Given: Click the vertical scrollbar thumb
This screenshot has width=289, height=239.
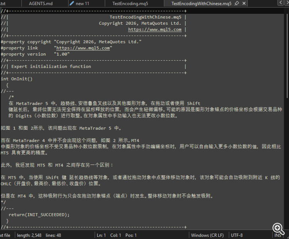Looking at the screenshot, I should coord(288,56).
